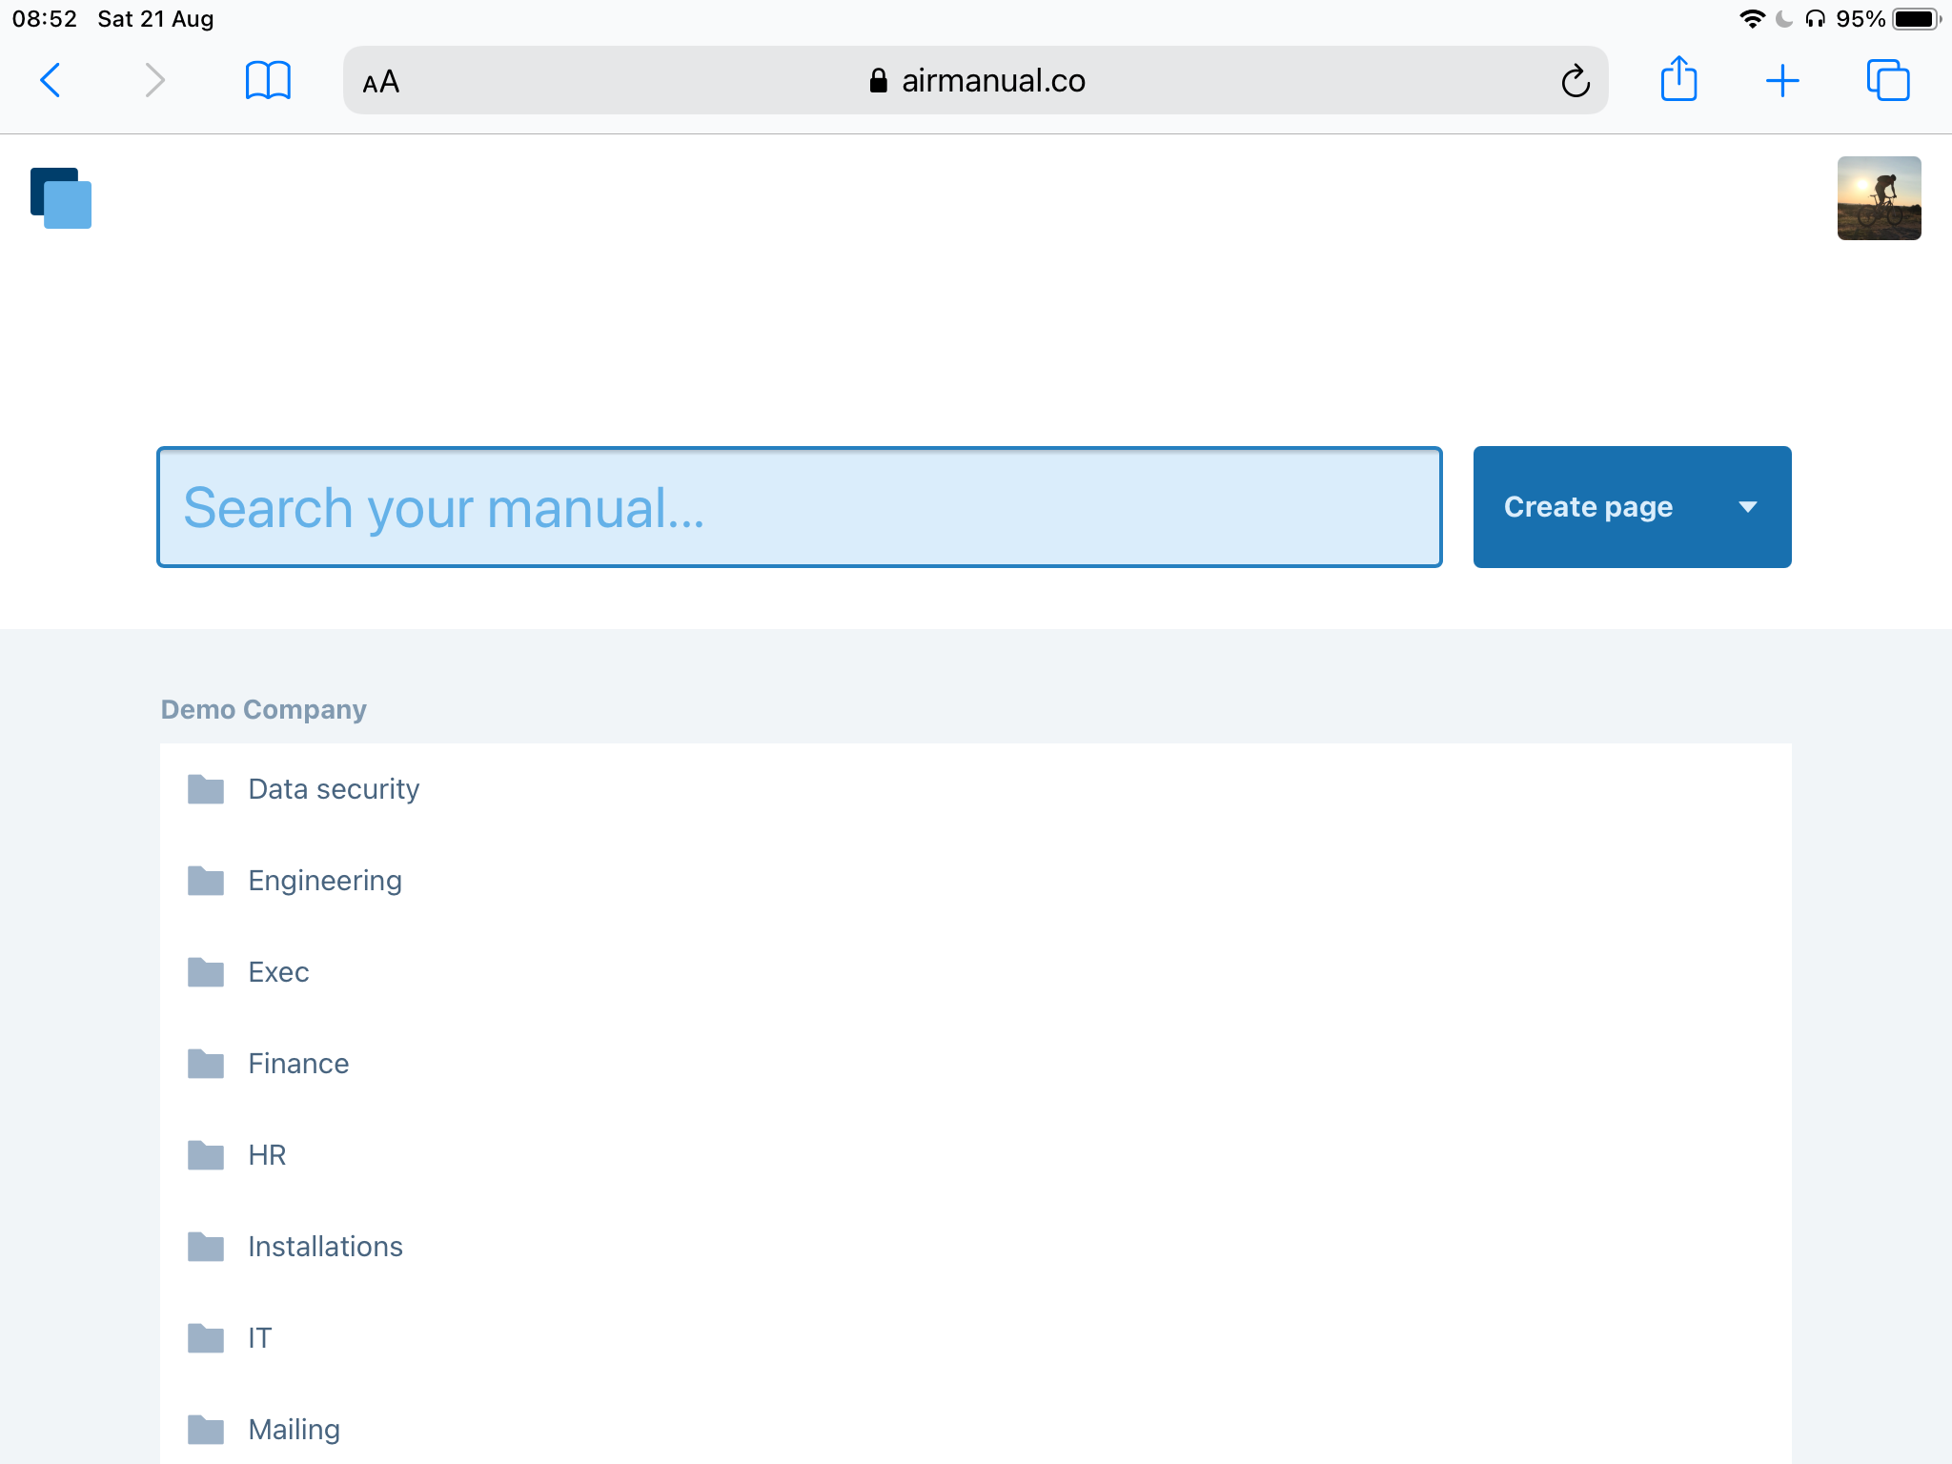Viewport: 1952px width, 1464px height.
Task: Open the Finance folder icon
Action: click(x=205, y=1063)
